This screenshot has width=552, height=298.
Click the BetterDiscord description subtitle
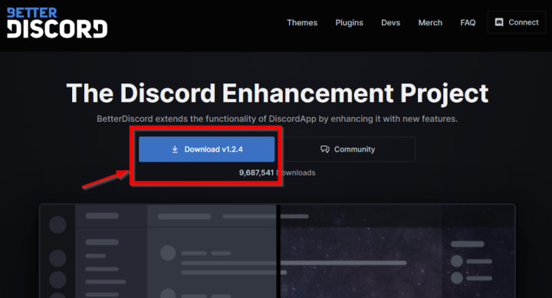pyautogui.click(x=278, y=119)
